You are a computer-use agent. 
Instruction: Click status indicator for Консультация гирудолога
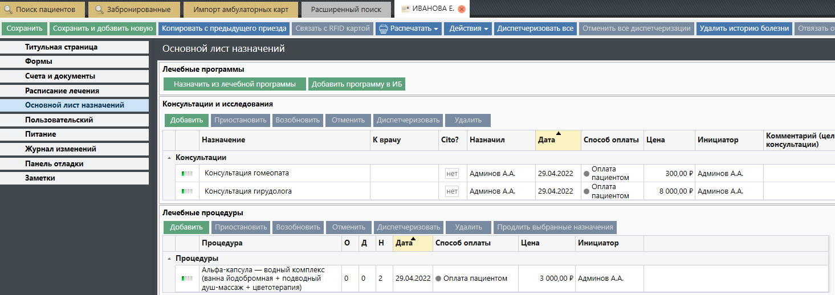[187, 191]
